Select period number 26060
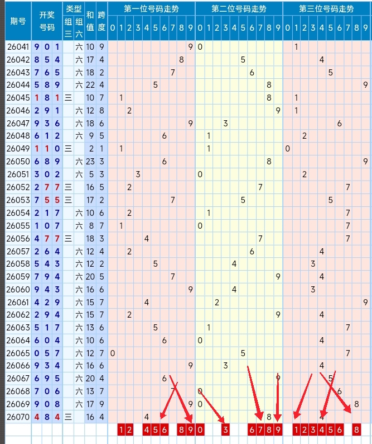Viewport: 372px width, 444px height. (x=18, y=290)
